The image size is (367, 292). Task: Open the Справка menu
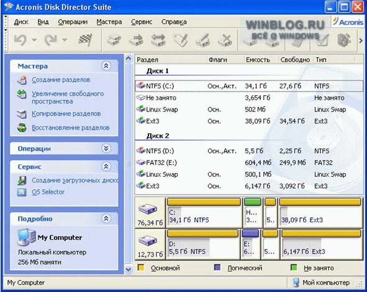(174, 22)
